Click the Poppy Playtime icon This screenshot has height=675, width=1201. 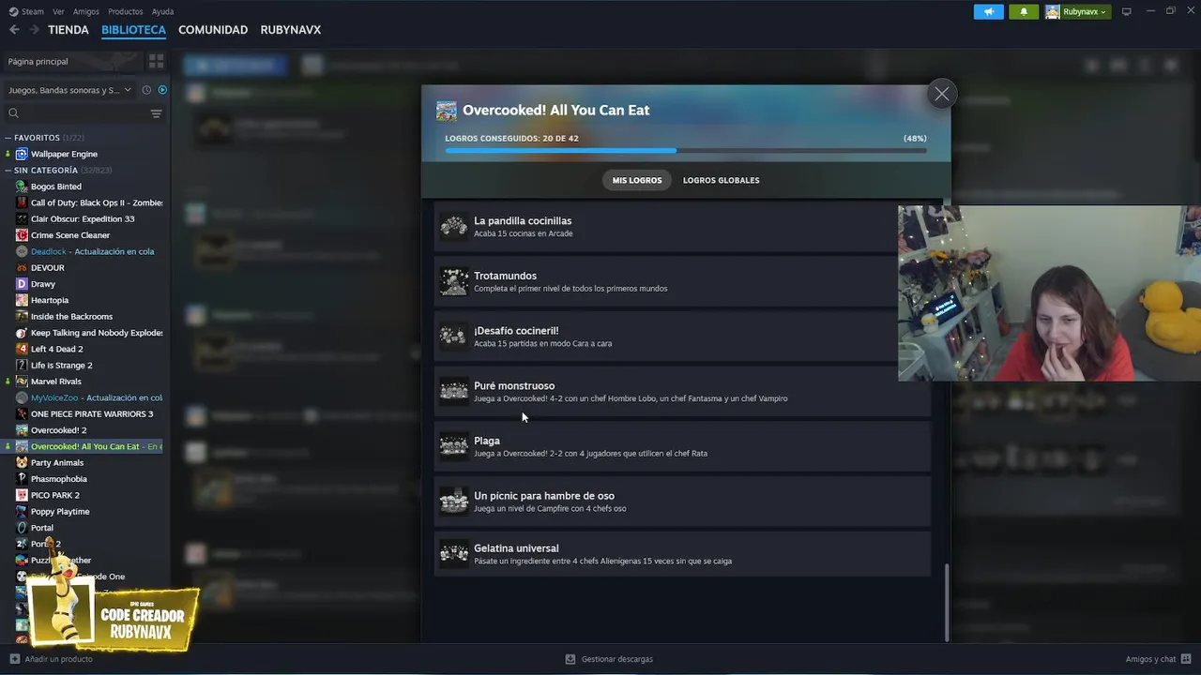point(22,511)
